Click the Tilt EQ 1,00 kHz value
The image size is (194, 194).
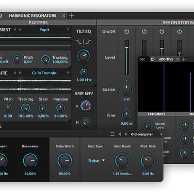pos(84,80)
